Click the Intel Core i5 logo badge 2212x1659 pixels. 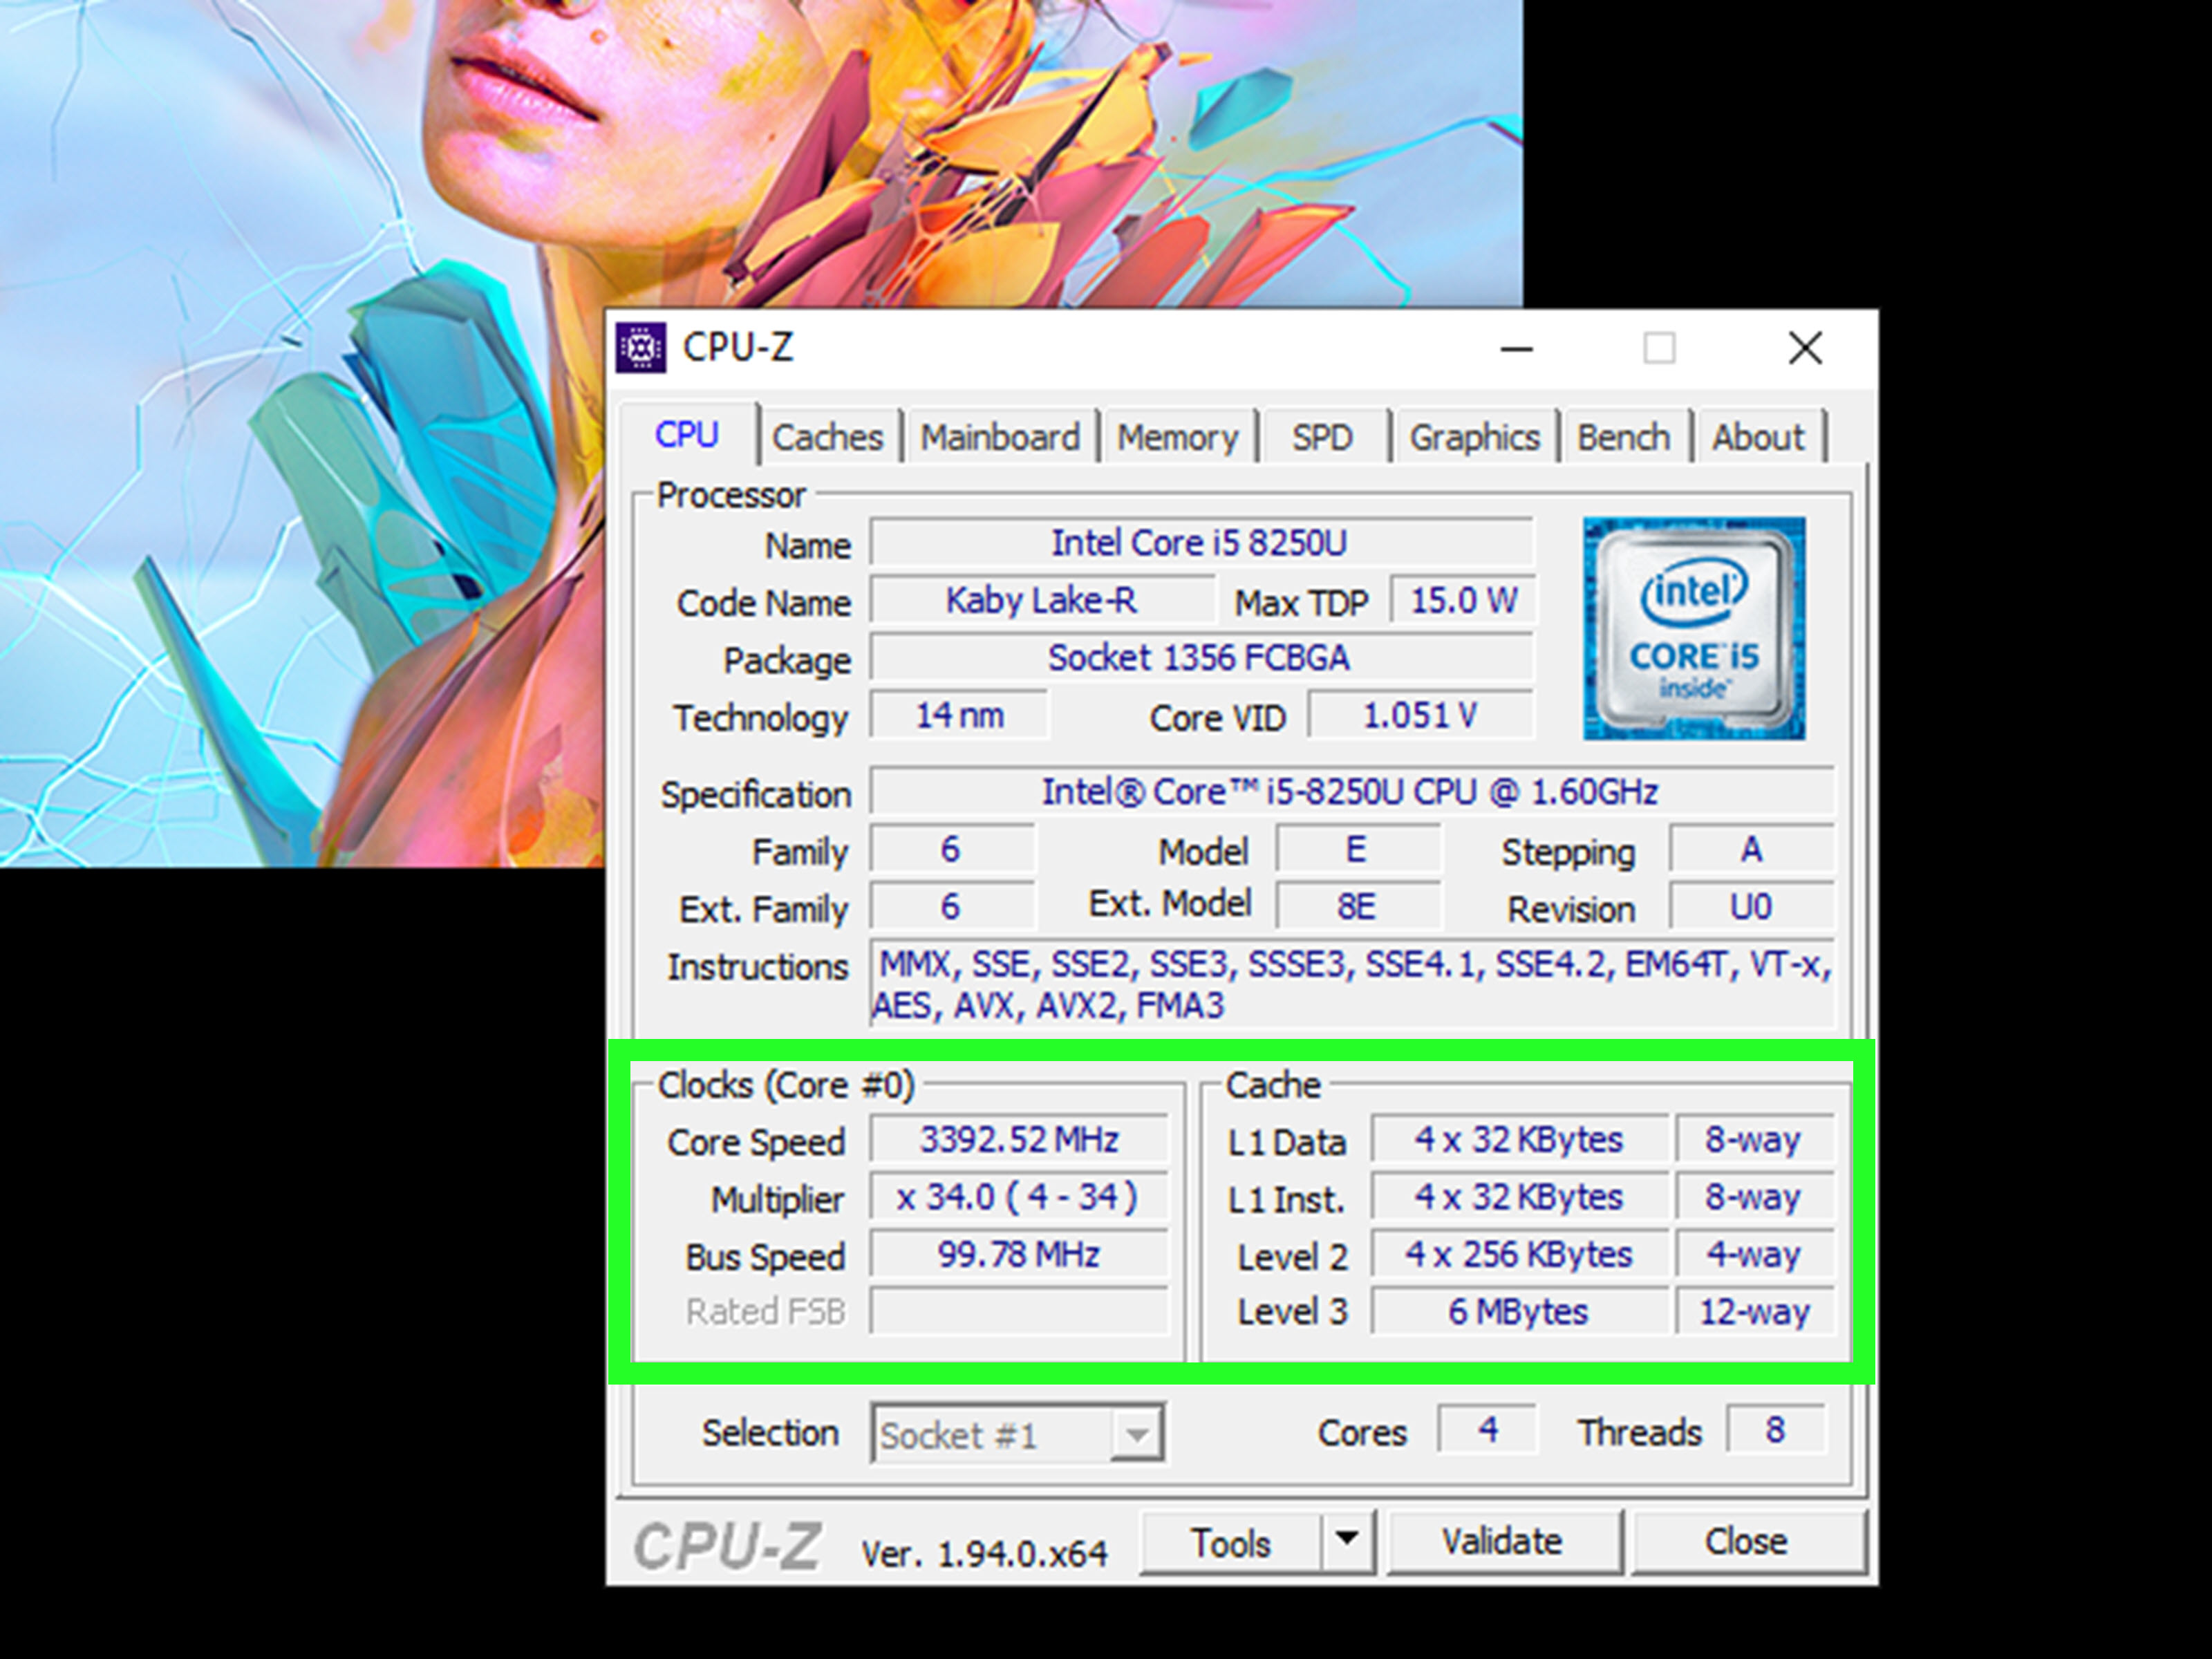tap(1694, 629)
